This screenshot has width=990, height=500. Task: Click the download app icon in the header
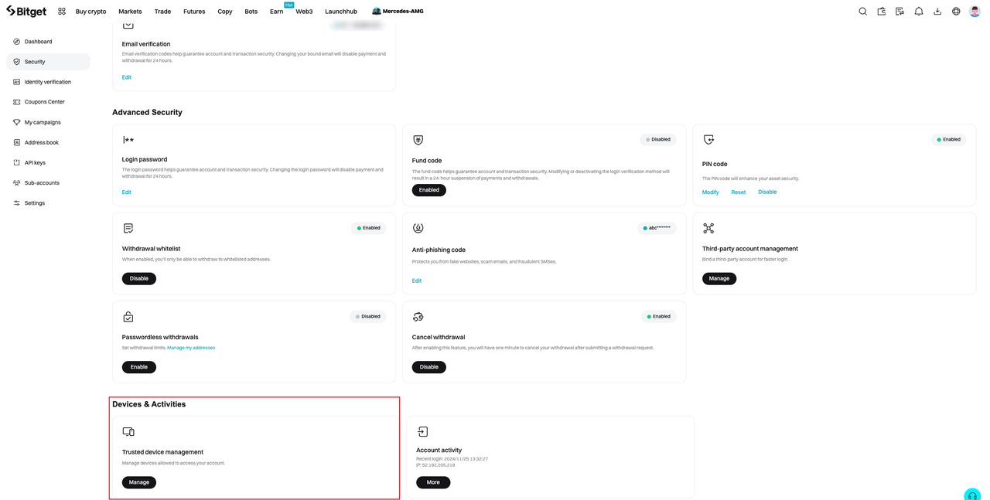[x=937, y=11]
